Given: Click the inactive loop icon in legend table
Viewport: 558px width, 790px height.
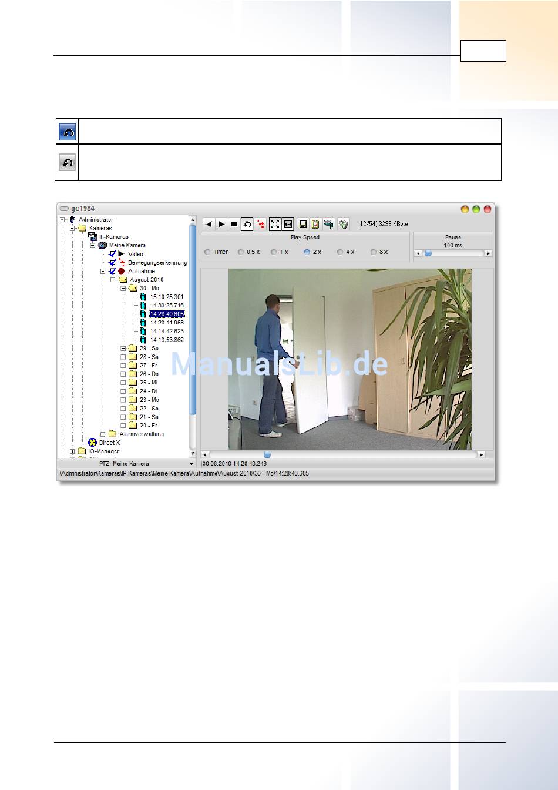Looking at the screenshot, I should click(x=68, y=162).
